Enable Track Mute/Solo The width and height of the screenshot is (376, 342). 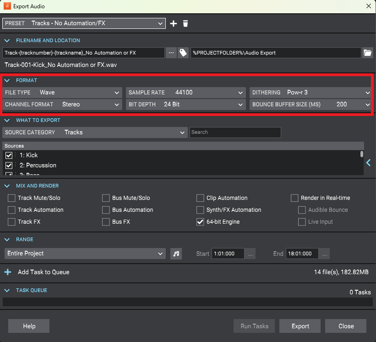[11, 198]
